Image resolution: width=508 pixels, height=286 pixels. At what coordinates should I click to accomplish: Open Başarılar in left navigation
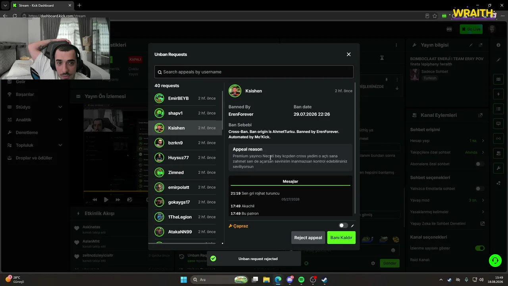pyautogui.click(x=25, y=95)
